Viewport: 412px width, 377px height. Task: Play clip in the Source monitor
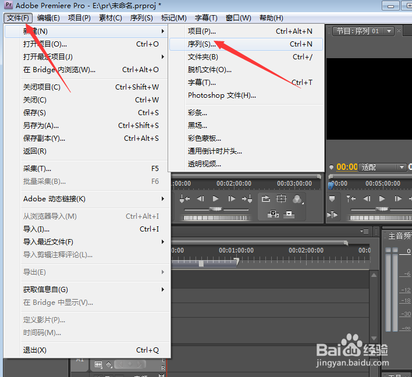(216, 199)
